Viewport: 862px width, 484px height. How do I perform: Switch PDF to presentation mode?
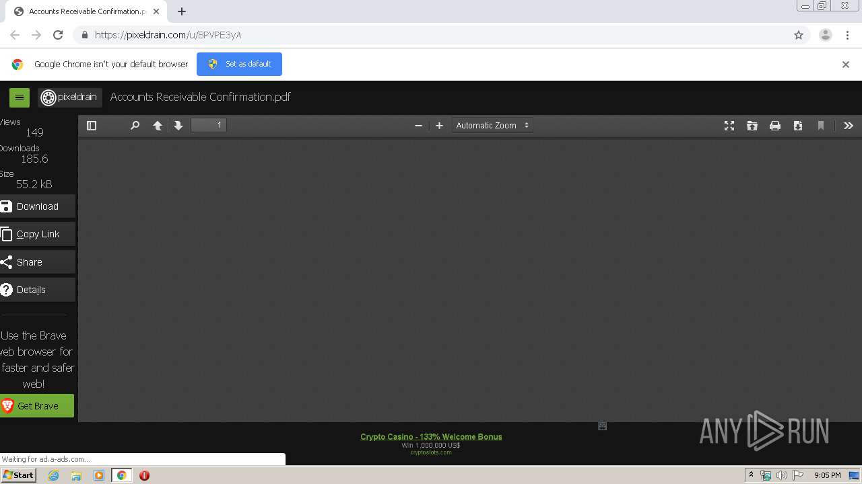tap(729, 126)
